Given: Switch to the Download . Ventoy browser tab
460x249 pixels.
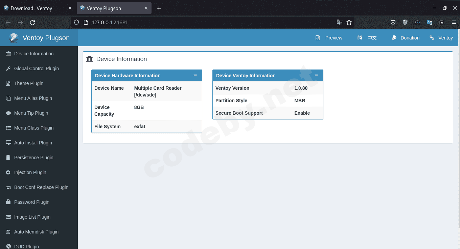Looking at the screenshot, I should 38,8.
